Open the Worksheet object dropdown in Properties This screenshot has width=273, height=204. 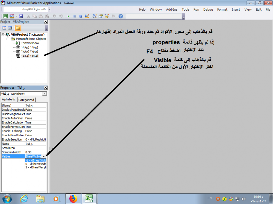point(45,94)
